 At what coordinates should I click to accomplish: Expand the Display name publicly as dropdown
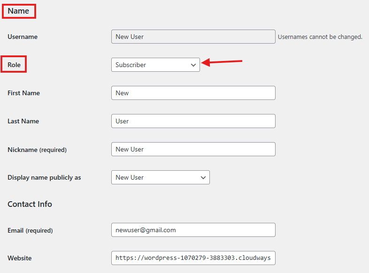[155, 177]
